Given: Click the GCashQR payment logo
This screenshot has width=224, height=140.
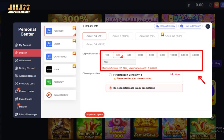Looking at the screenshot, I should tap(49, 31).
